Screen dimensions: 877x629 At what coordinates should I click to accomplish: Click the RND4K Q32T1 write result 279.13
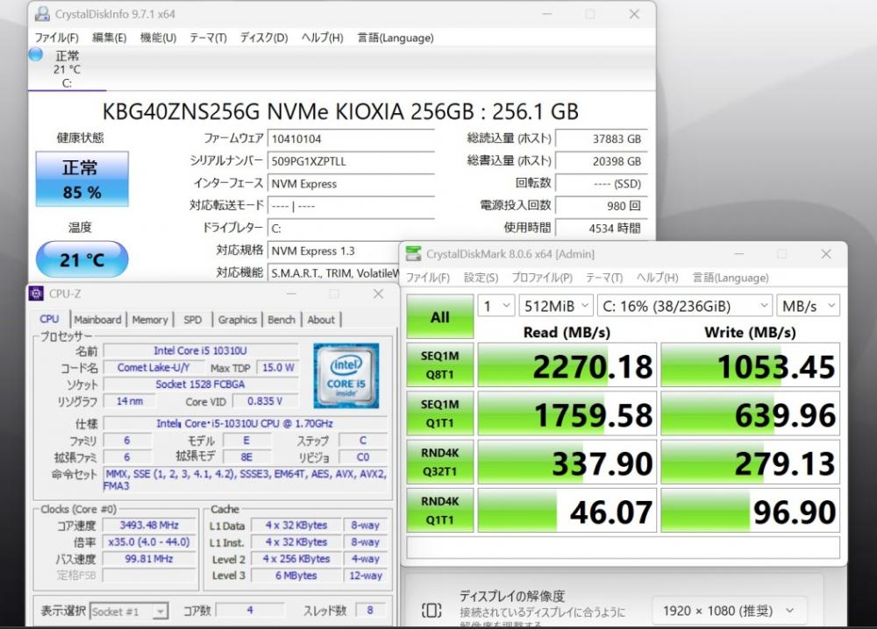[x=750, y=463]
